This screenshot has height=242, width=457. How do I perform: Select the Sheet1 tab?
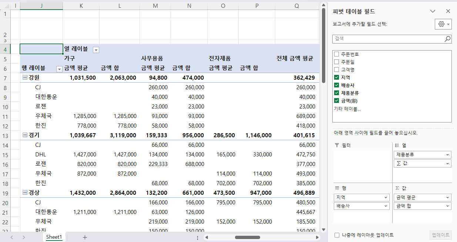(x=54, y=237)
